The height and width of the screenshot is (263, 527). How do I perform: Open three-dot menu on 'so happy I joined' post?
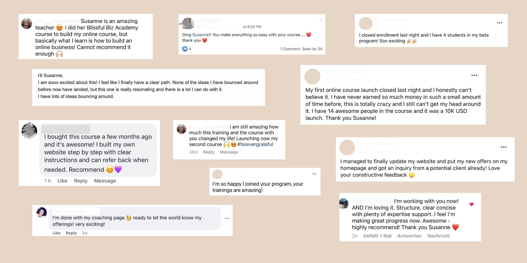coord(314,174)
